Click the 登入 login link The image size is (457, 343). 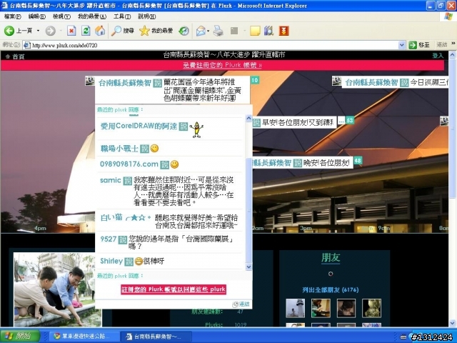click(x=438, y=56)
